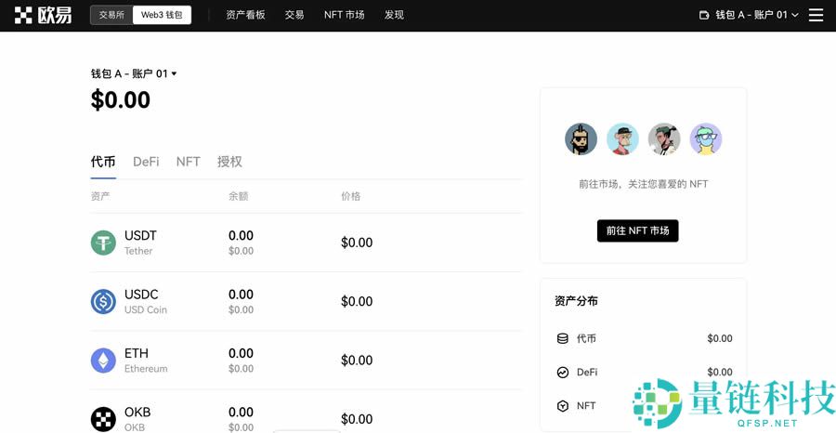The image size is (836, 433).
Task: Expand 钱包 A - 账户 01 selector above balance
Action: click(133, 73)
